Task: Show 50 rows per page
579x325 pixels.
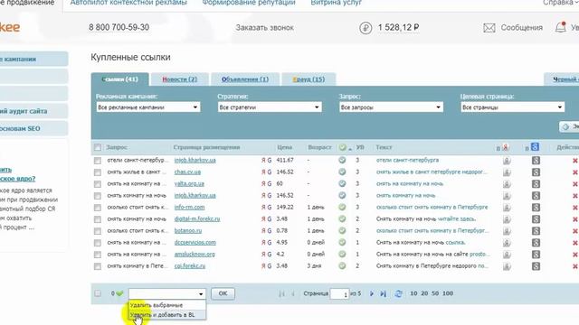Action: click(x=435, y=293)
